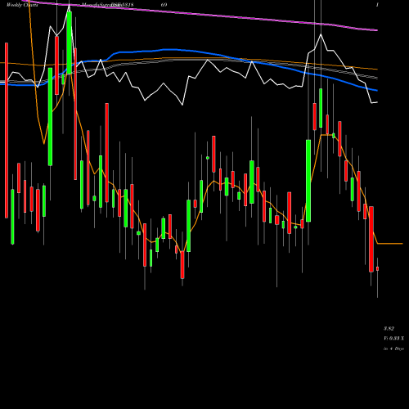Click the 'Weekly Charts' title text
The width and height of the screenshot is (409, 409).
pyautogui.click(x=22, y=5)
